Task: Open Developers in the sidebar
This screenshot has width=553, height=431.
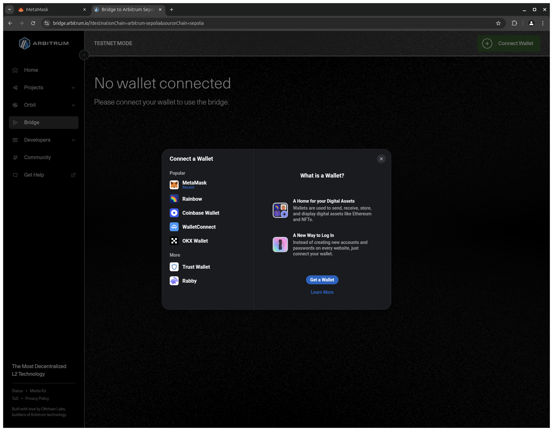Action: (44, 140)
